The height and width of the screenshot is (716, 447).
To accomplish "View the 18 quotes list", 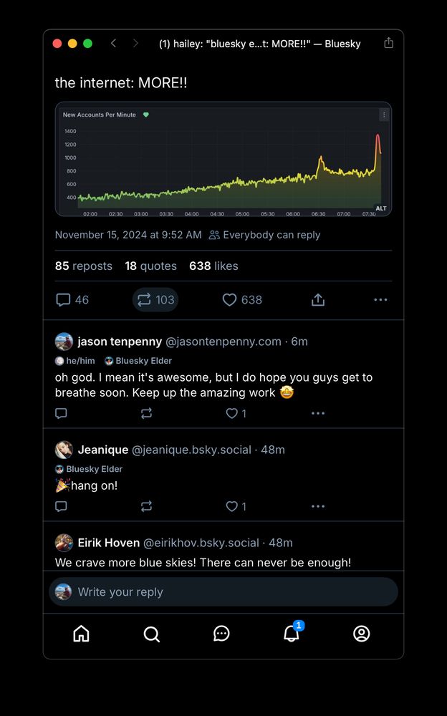I will 151,266.
